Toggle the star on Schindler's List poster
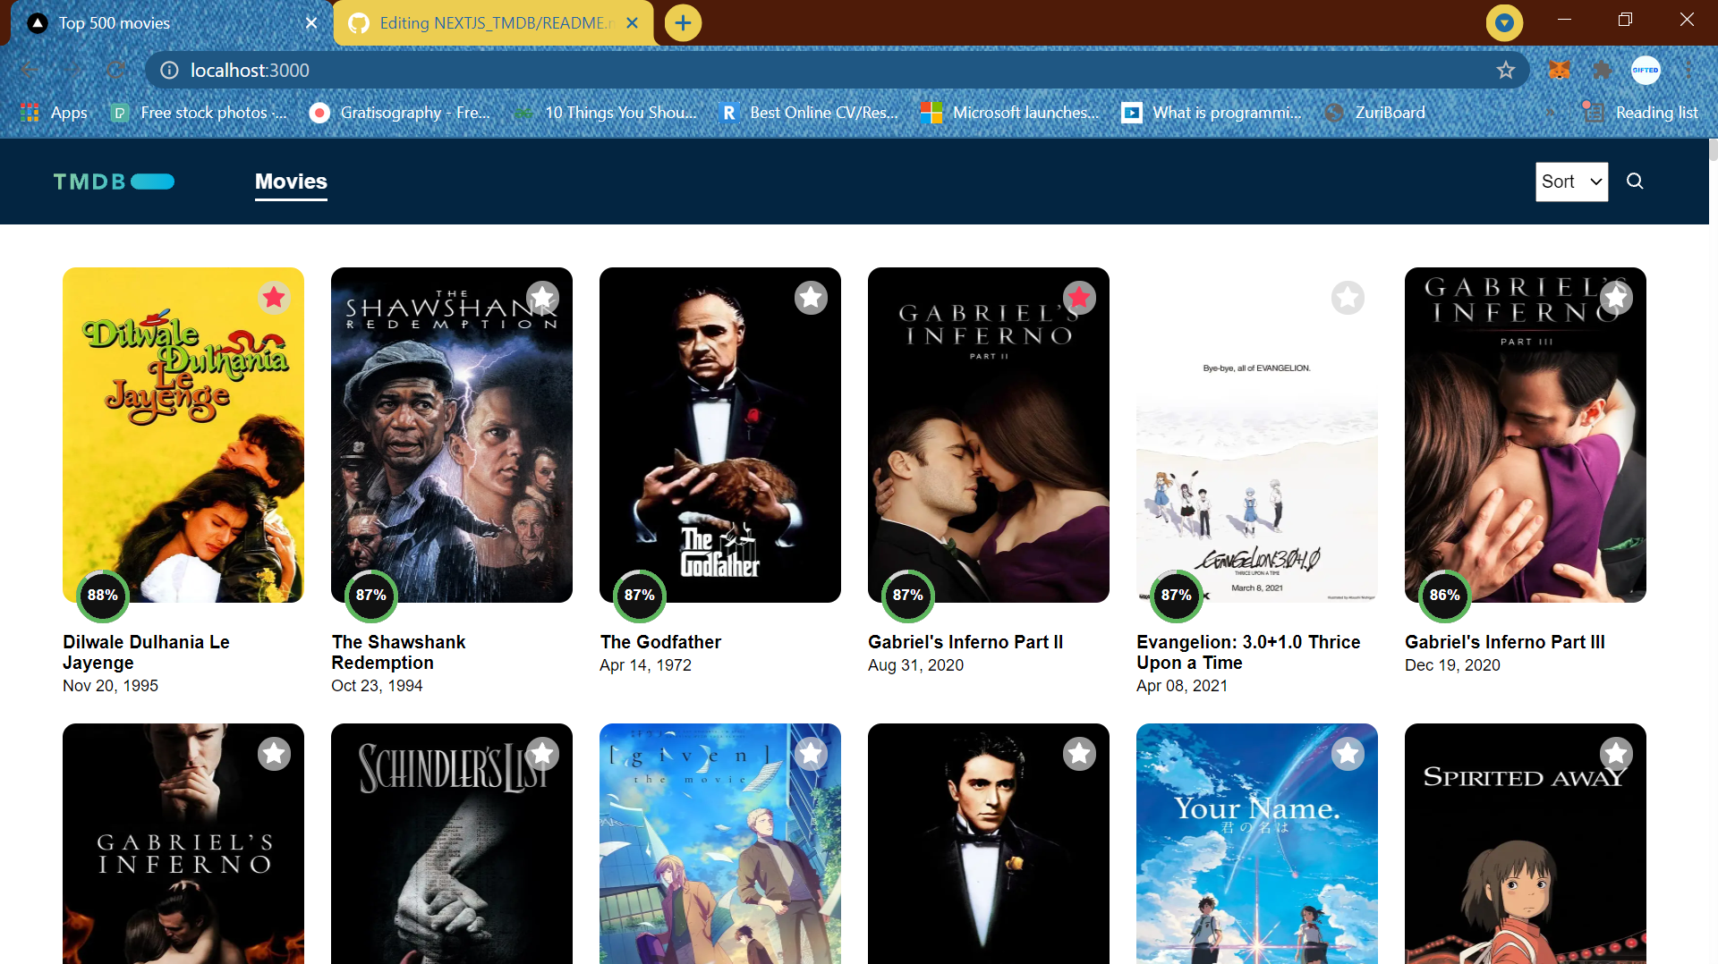The image size is (1718, 964). 542,754
